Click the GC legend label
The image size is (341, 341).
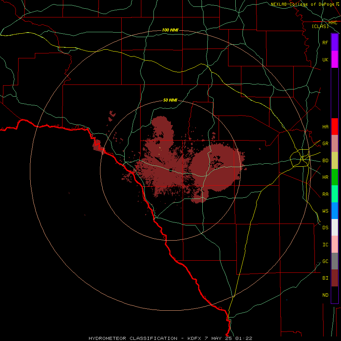coord(325,261)
